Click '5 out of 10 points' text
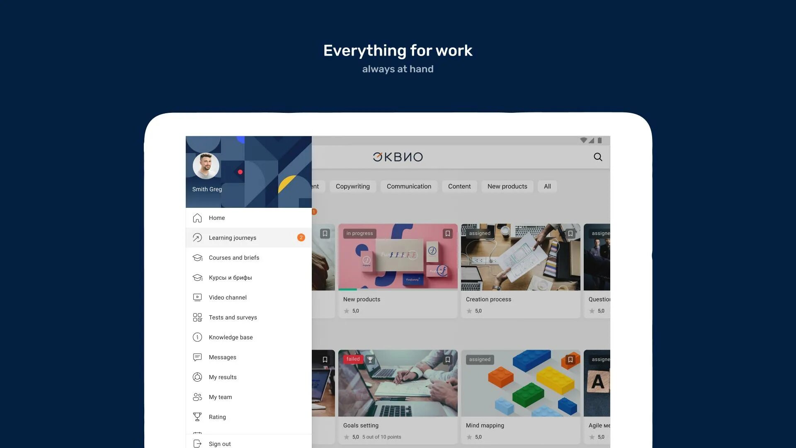 pos(381,437)
